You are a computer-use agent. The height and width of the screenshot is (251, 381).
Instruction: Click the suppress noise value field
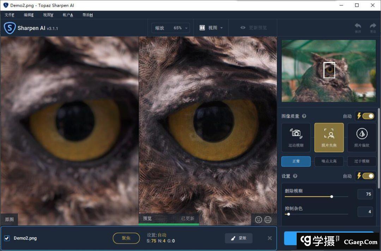365,212
